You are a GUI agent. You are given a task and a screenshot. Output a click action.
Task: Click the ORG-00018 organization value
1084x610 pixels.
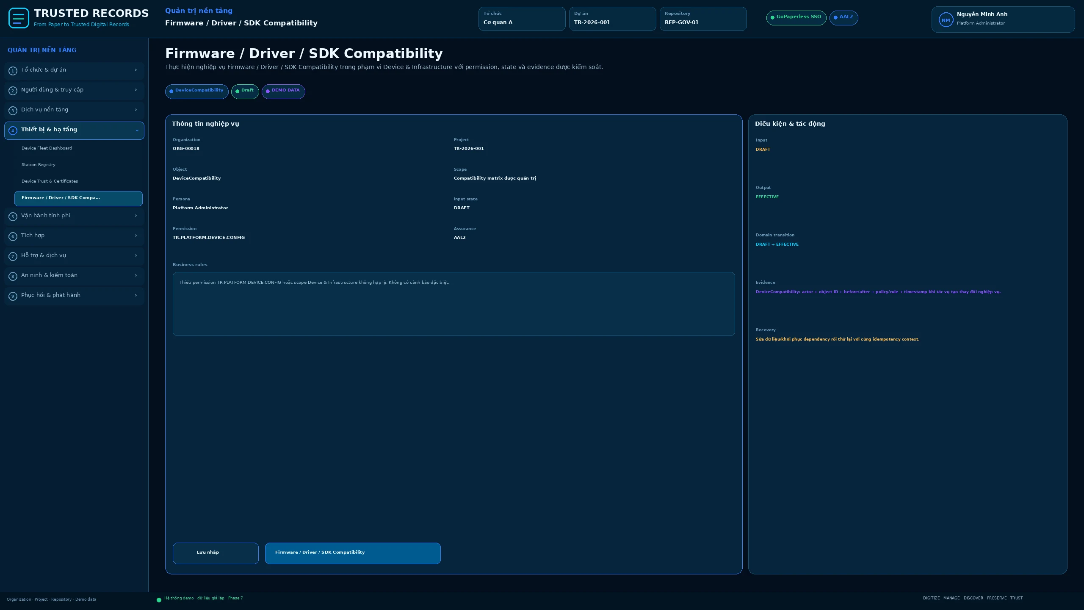(x=186, y=149)
